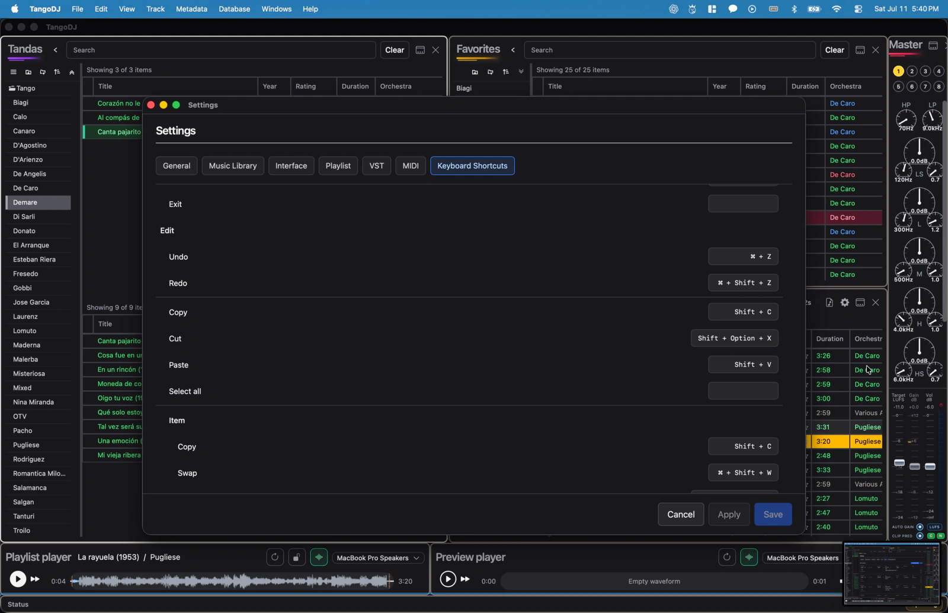Open macOS Control Center icon

pos(858,9)
